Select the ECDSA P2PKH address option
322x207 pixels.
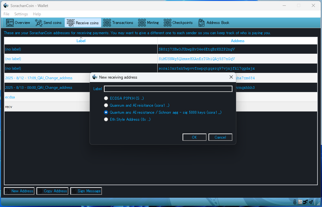(x=106, y=98)
